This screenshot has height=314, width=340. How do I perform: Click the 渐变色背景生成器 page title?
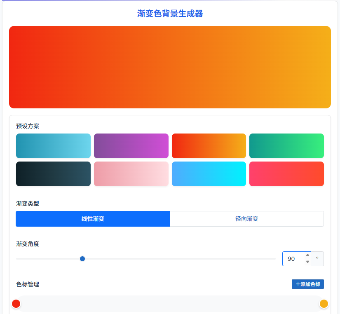tap(170, 14)
